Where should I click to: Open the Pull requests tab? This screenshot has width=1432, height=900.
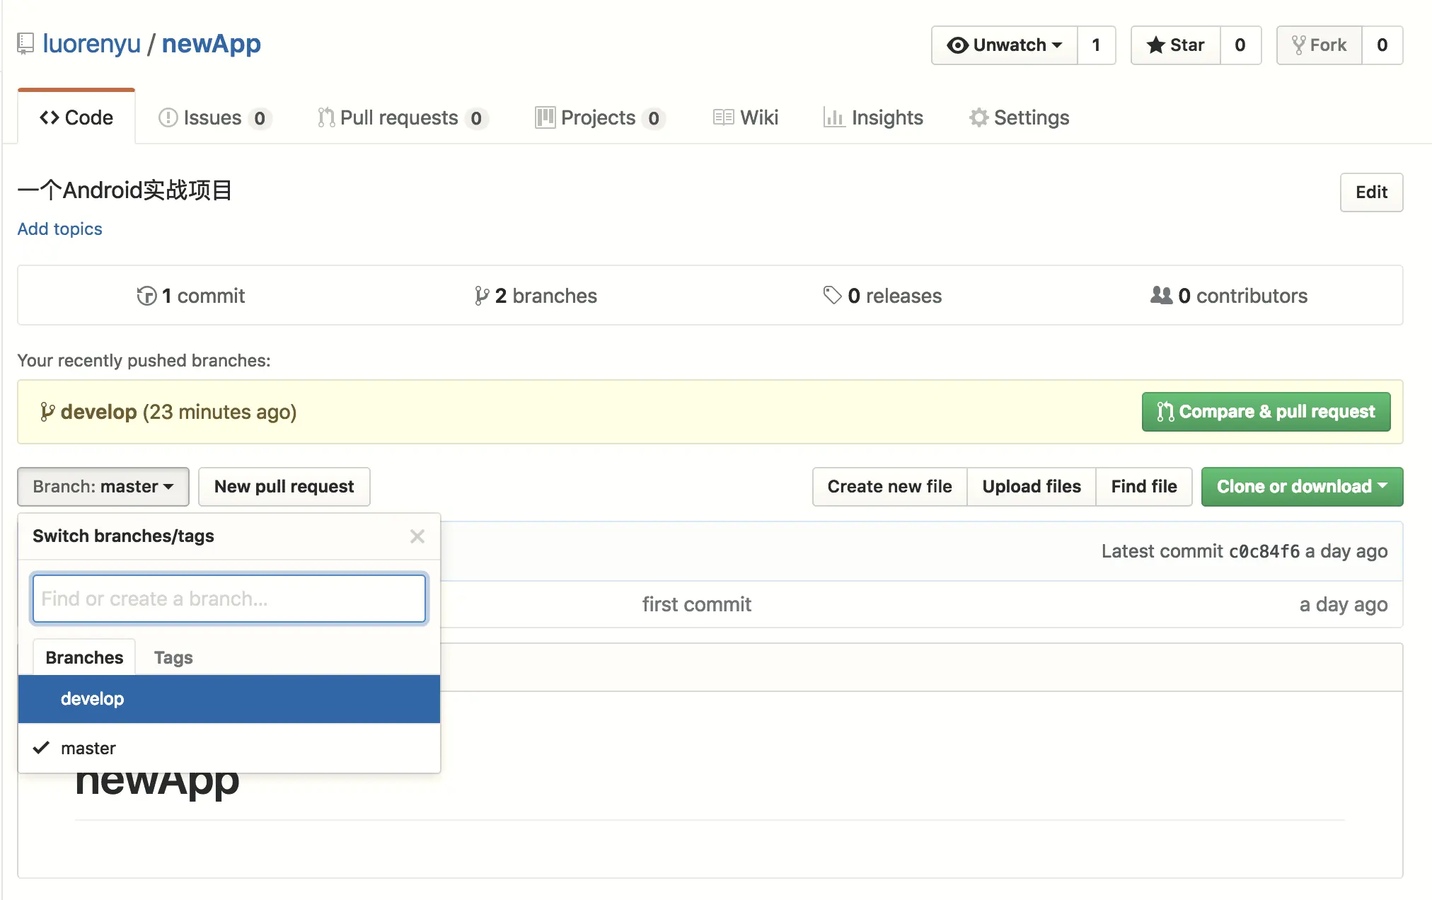pyautogui.click(x=400, y=117)
